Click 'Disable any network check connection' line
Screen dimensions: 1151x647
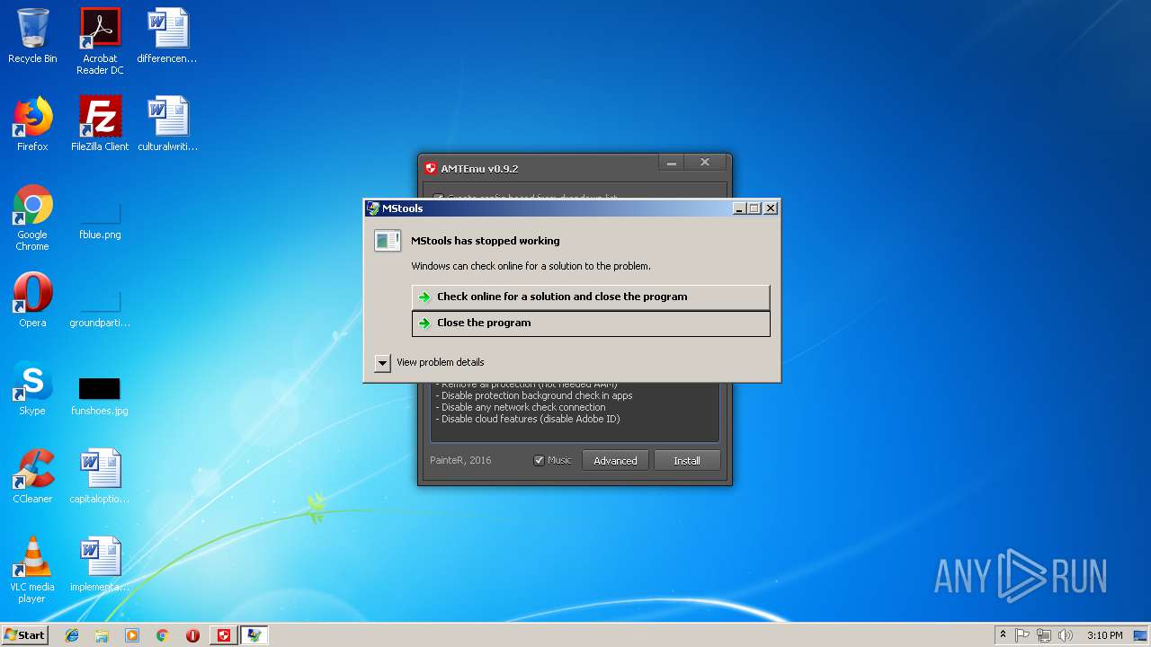521,407
